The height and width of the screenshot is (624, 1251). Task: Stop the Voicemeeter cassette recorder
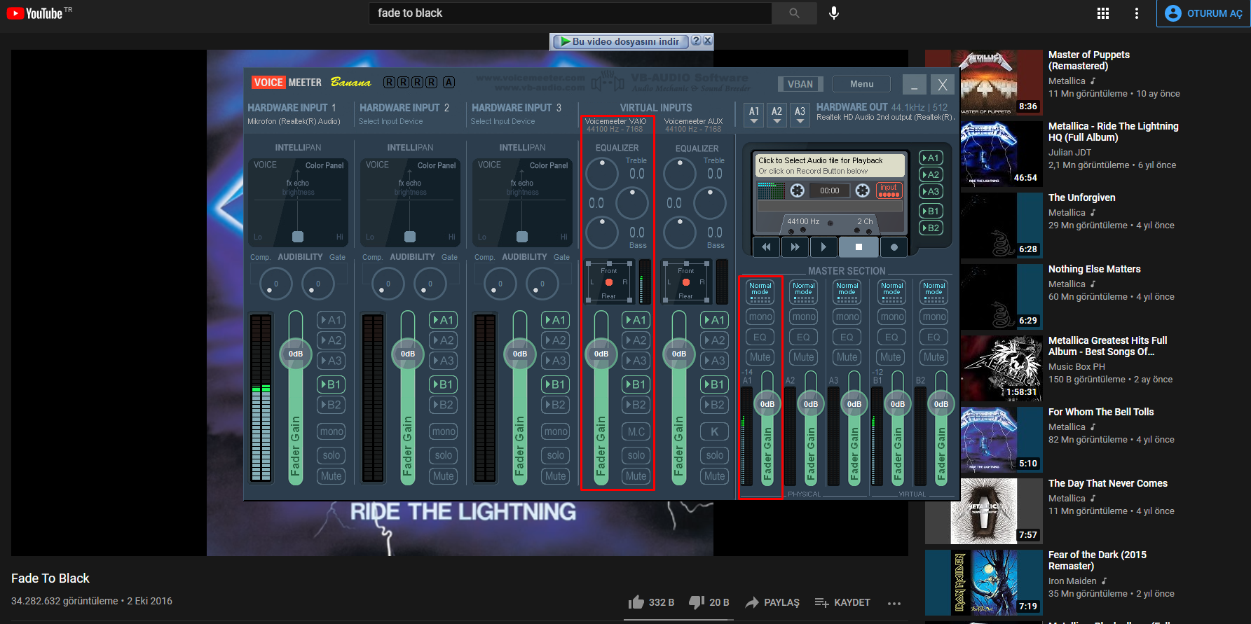[x=859, y=247]
